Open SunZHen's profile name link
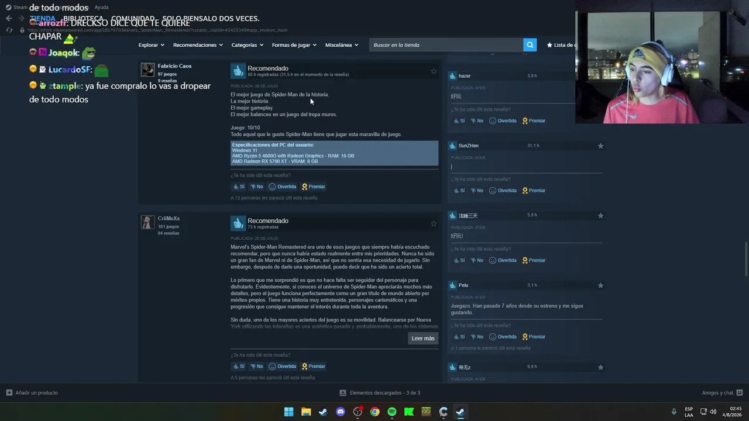 (x=469, y=146)
